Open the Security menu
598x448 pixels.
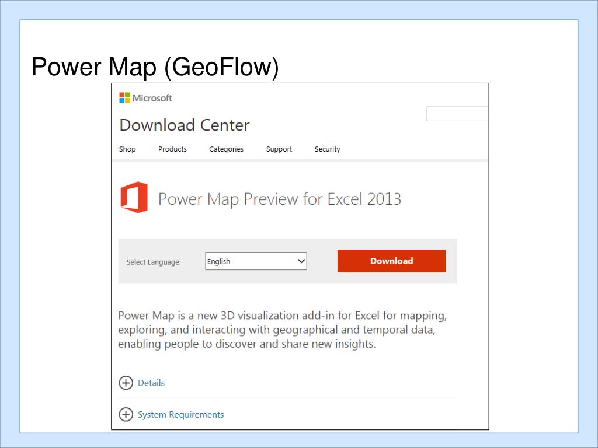[327, 149]
